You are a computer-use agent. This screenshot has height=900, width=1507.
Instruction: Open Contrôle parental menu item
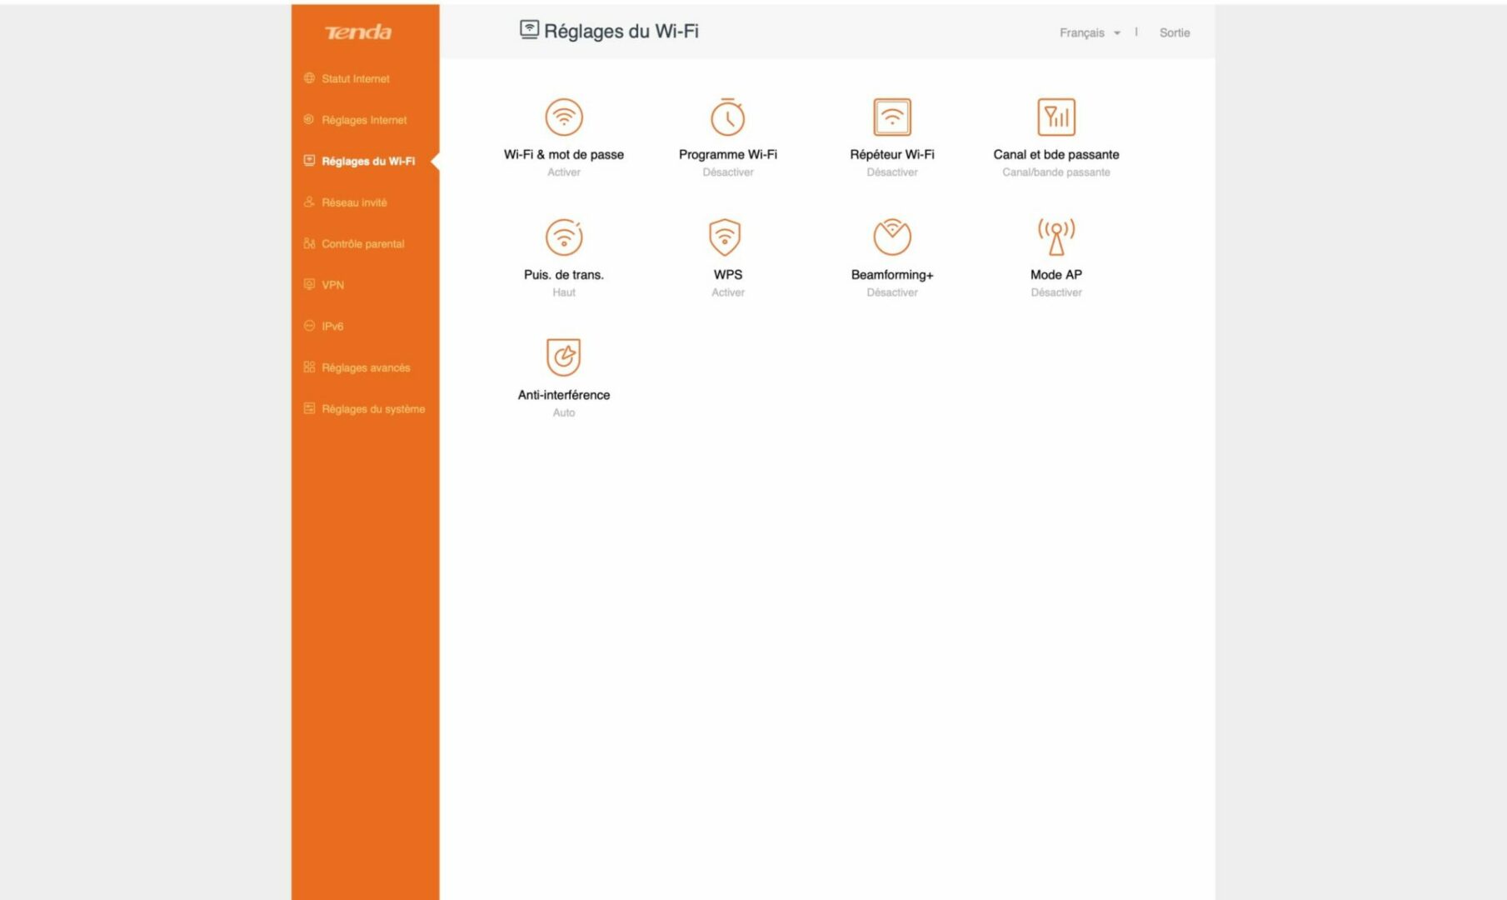pyautogui.click(x=362, y=244)
